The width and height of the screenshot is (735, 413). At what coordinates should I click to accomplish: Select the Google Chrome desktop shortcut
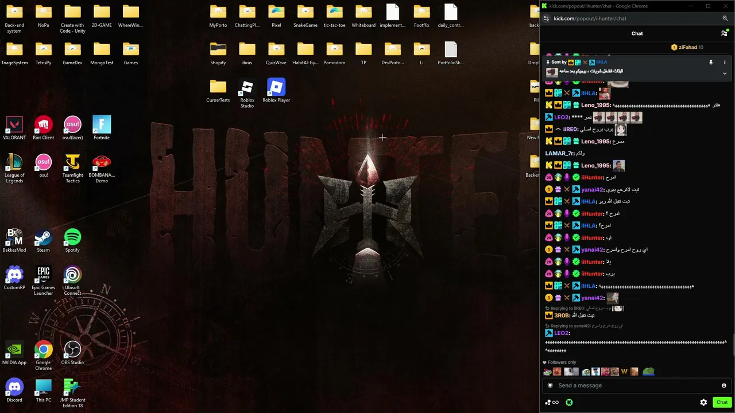coord(43,356)
